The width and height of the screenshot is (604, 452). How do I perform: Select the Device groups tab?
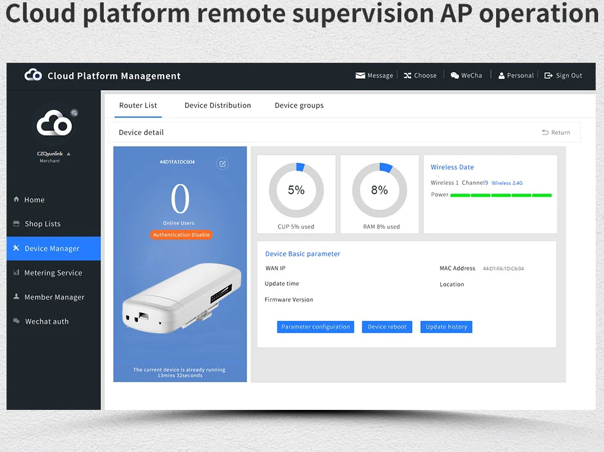pos(299,105)
